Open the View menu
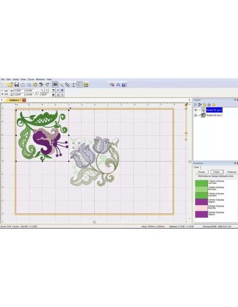Image resolution: width=238 pixels, height=307 pixels. 23,79
